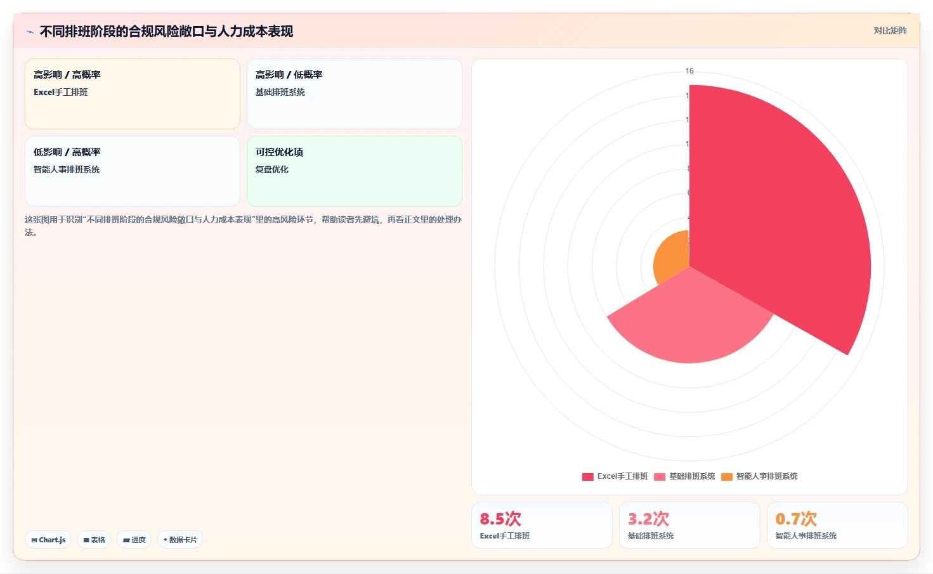Click the 进度 tag chip
The height and width of the screenshot is (574, 933).
tap(134, 540)
